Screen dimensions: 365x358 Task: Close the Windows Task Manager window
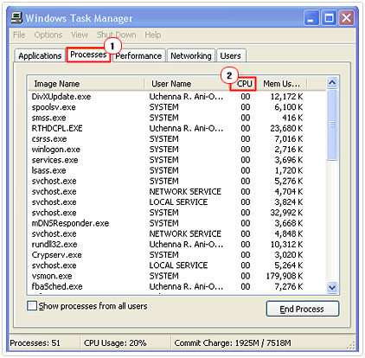tap(346, 18)
